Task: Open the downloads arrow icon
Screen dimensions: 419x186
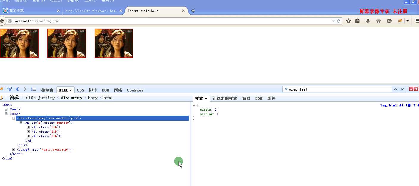Action: (x=368, y=21)
